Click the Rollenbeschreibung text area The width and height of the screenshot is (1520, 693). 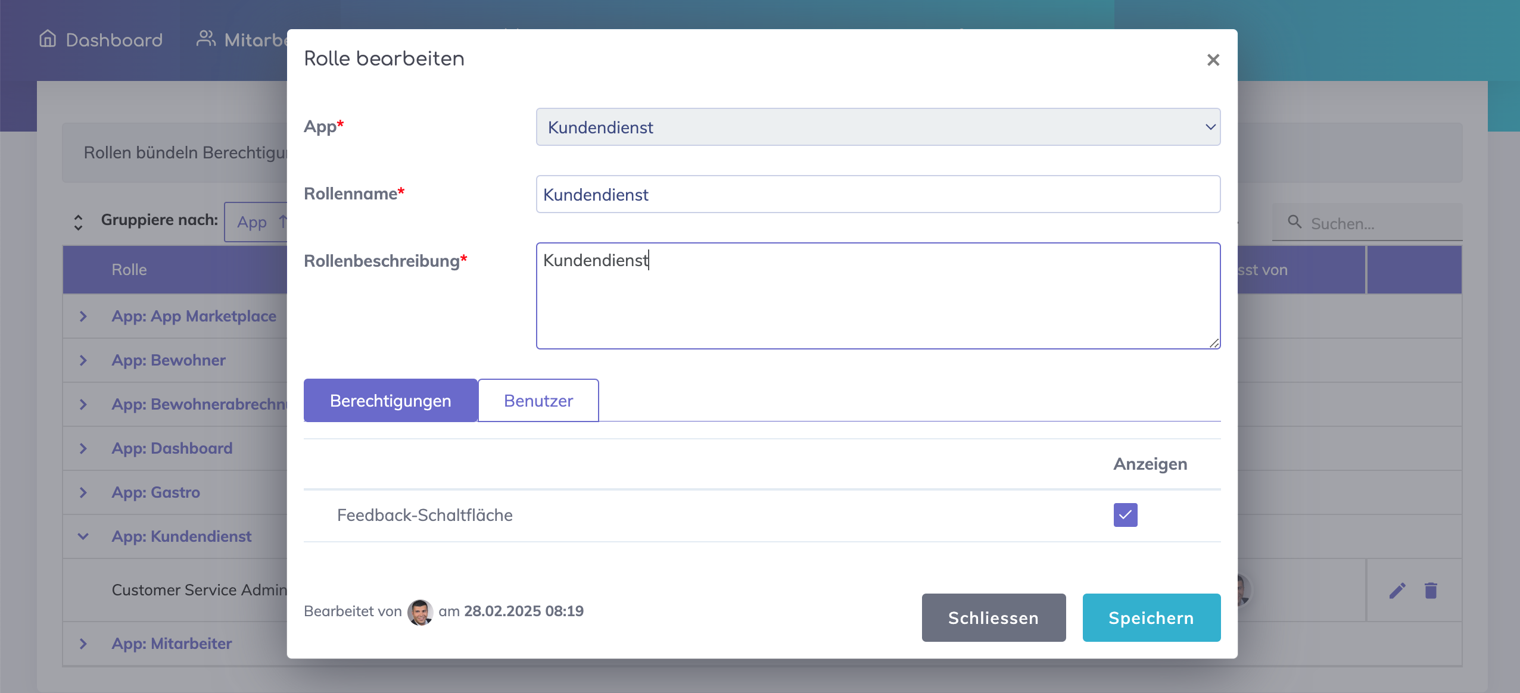click(x=878, y=296)
